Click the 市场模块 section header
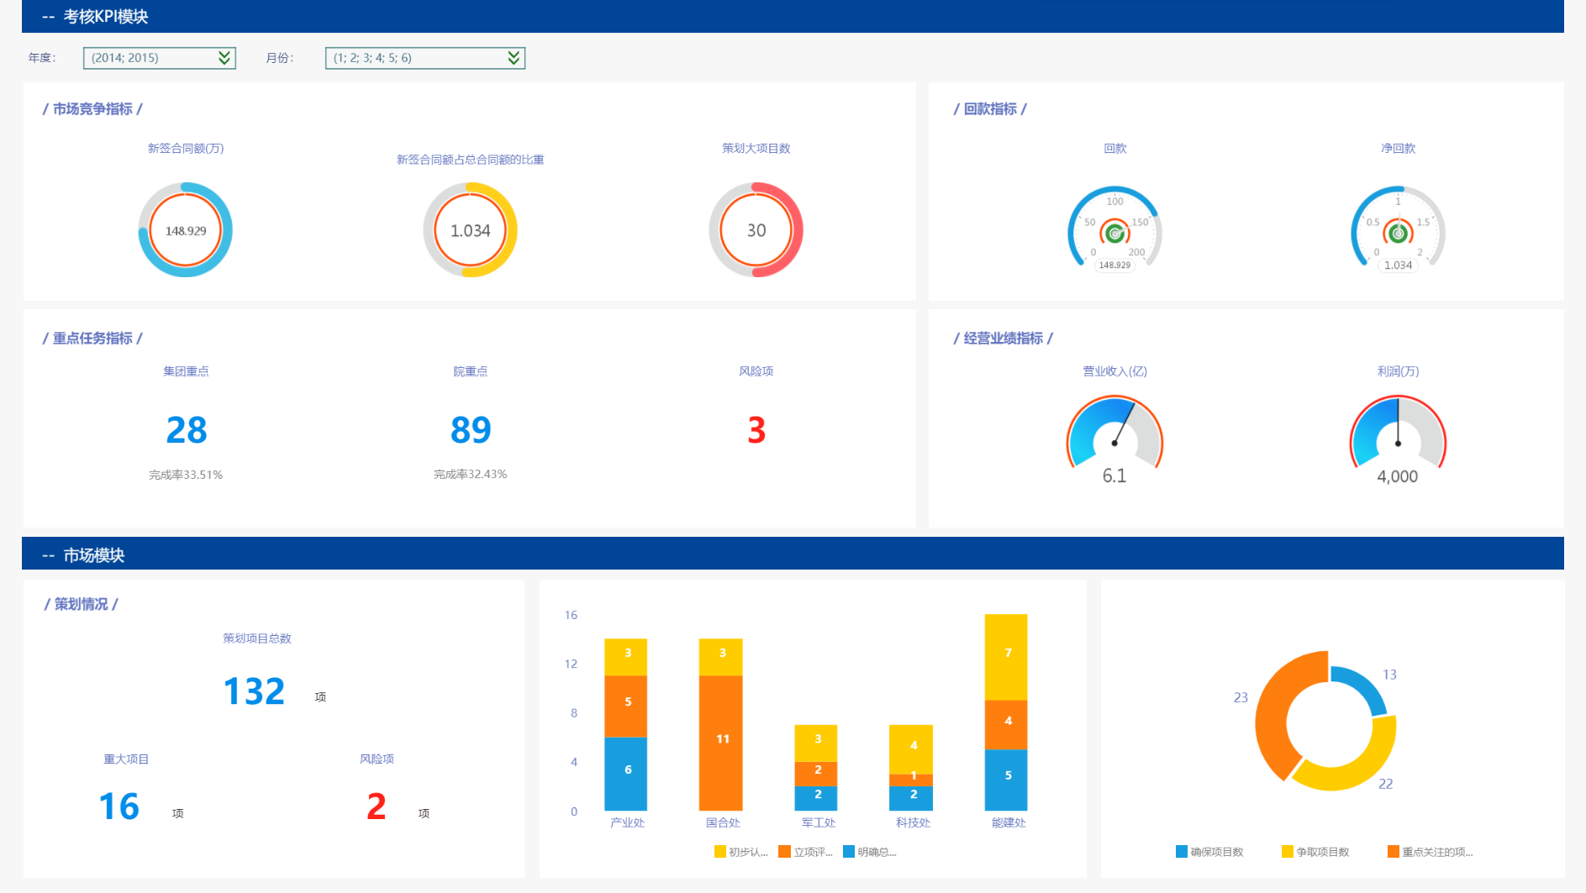This screenshot has width=1586, height=893. click(x=793, y=554)
